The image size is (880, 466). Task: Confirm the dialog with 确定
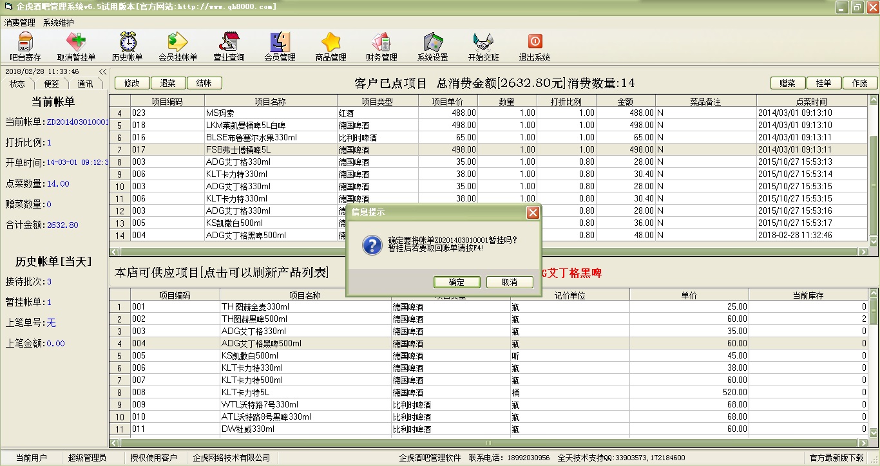(457, 282)
